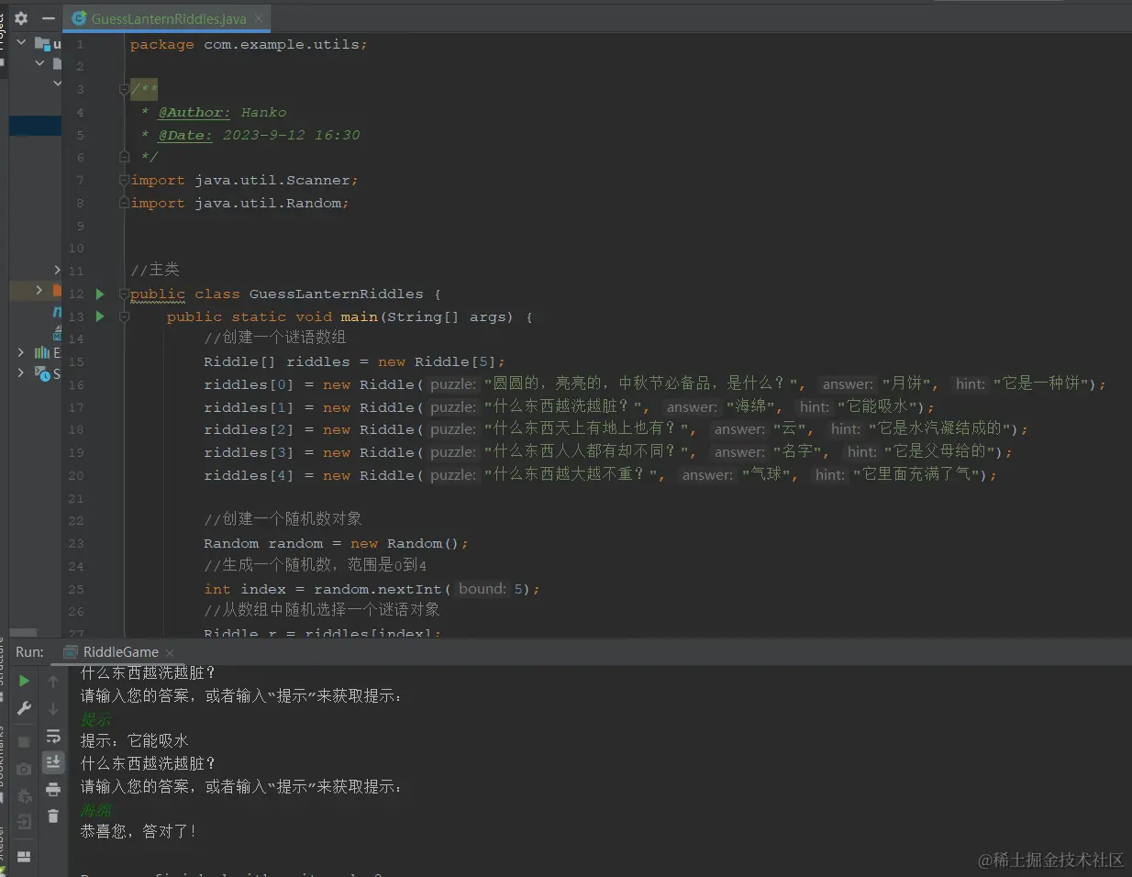Open the Run panel layout icon

tap(25, 856)
